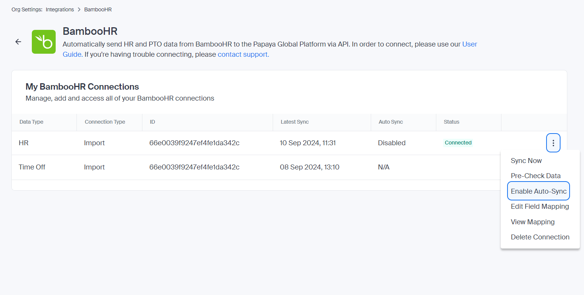Click BambooHR in the breadcrumb trail
The image size is (584, 295).
[98, 9]
